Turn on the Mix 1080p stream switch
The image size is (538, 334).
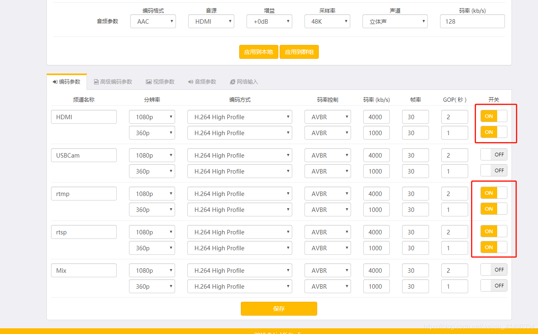click(494, 269)
